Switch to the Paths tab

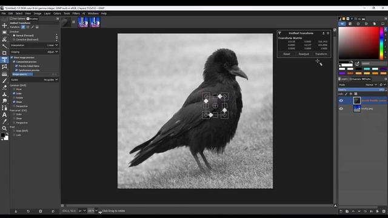click(366, 79)
